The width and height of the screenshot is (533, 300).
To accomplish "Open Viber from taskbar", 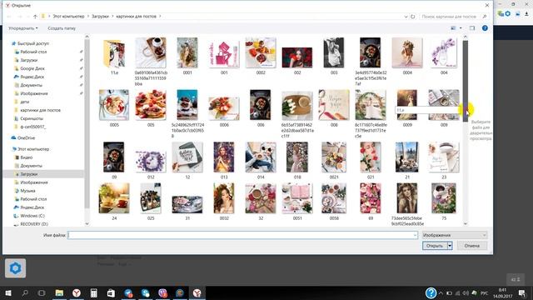I will coord(162,292).
